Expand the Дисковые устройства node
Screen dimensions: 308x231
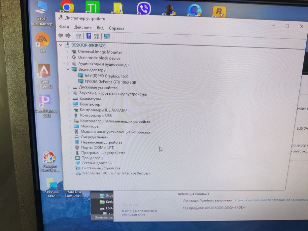[69, 87]
